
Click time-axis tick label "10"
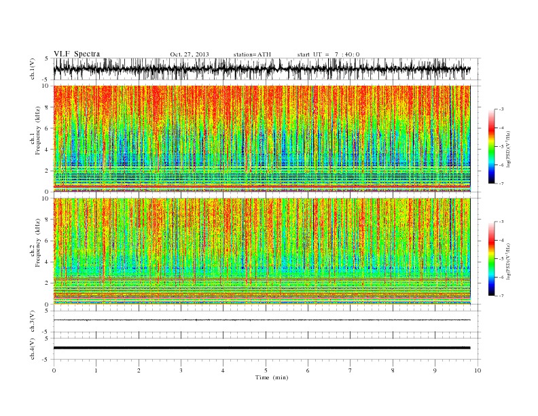click(x=478, y=370)
